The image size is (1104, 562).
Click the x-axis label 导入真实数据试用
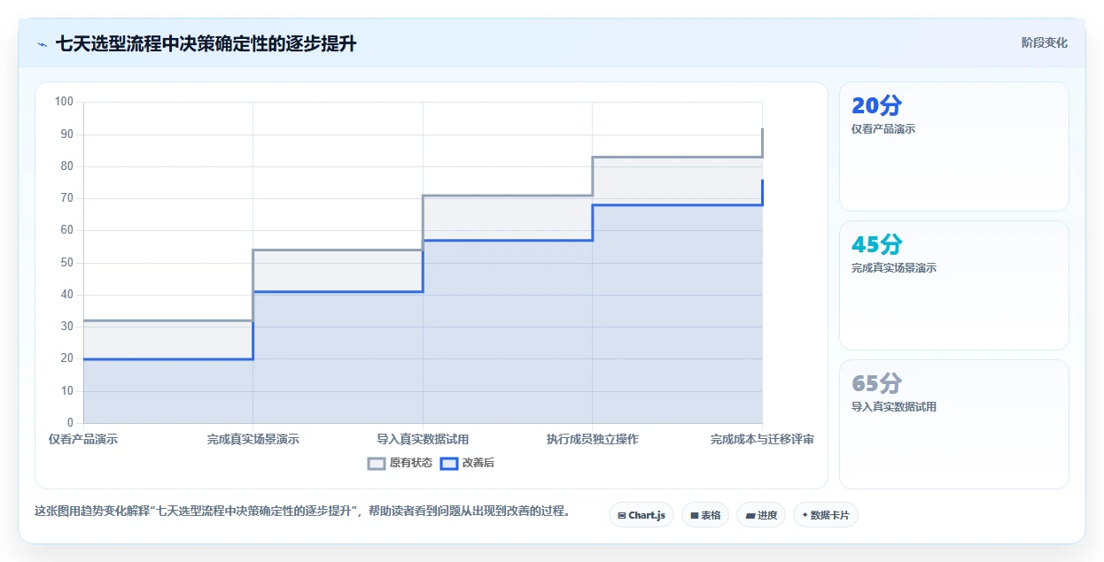coord(423,439)
